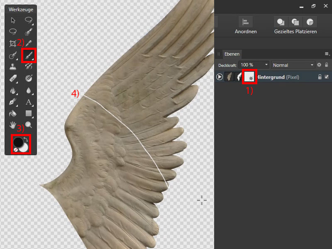This screenshot has height=249, width=332.
Task: Open the Deckkraft 100 % dropdown arrow
Action: 266,65
